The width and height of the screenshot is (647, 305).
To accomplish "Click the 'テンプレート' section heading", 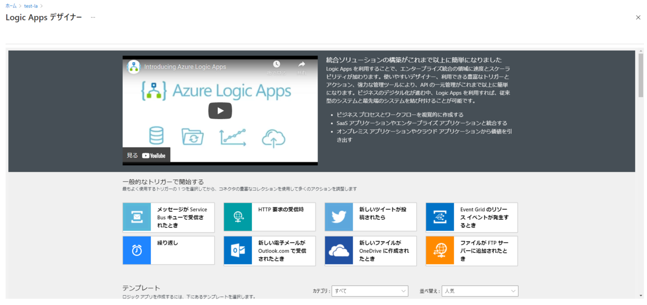I will coord(141,288).
